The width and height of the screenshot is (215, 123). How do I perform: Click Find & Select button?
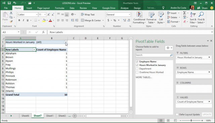pyautogui.click(x=201, y=18)
